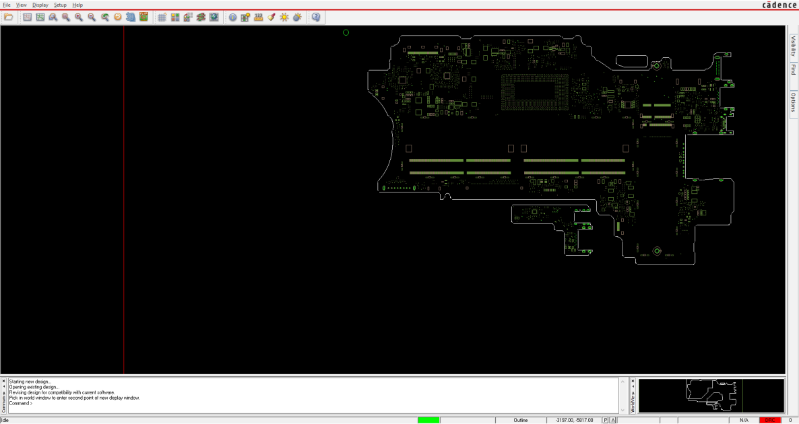Pin the WorldView panel
The image size is (799, 424).
(x=633, y=392)
